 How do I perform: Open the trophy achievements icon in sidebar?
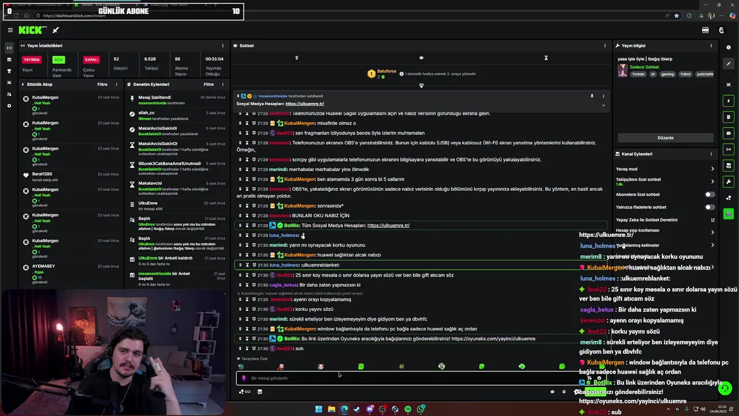tap(9, 71)
